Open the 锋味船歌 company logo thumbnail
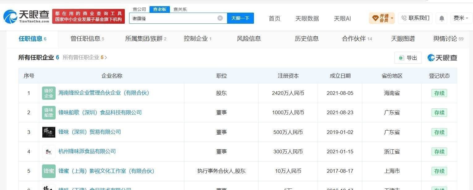The height and width of the screenshot is (190, 473). (49, 112)
